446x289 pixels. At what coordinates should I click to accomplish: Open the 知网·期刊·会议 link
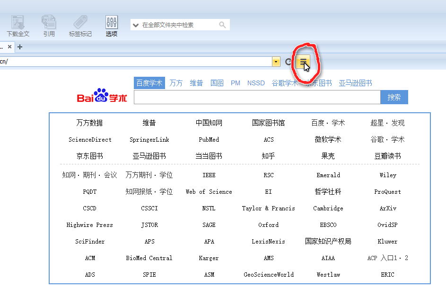[x=89, y=175]
